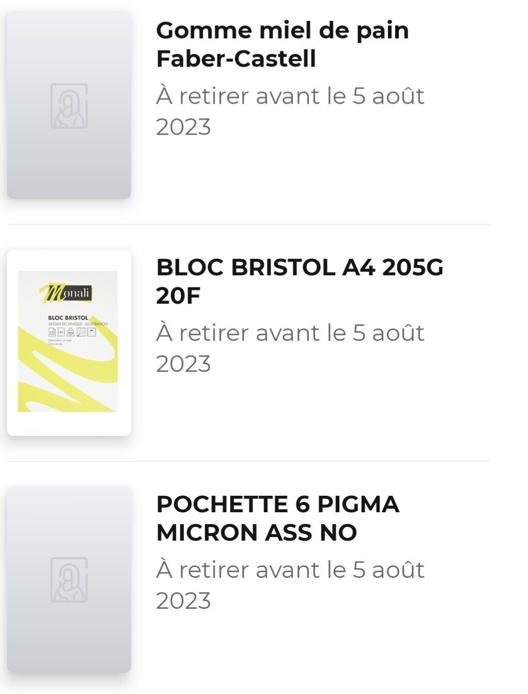Open the Pochette 6 Pigma Micron placeholder thumbnail
The width and height of the screenshot is (528, 694).
click(x=69, y=579)
